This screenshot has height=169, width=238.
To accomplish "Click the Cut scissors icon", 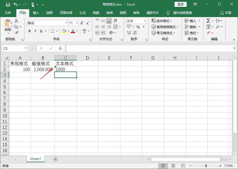I will click(16, 21).
